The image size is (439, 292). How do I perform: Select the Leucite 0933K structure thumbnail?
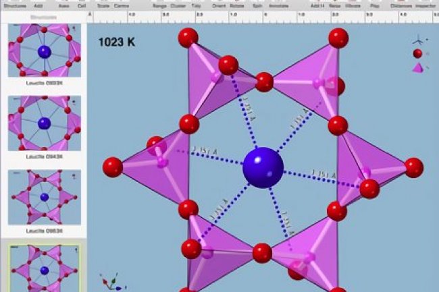[x=44, y=52]
